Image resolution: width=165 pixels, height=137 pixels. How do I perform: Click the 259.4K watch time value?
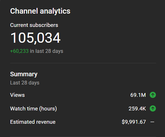[137, 109]
